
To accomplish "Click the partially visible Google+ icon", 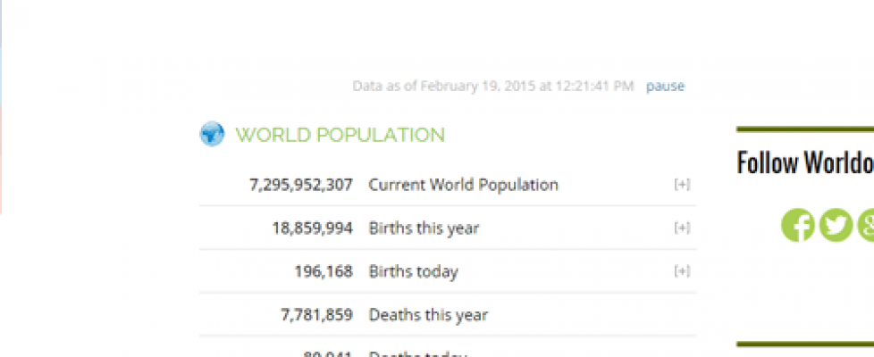I will [x=867, y=225].
